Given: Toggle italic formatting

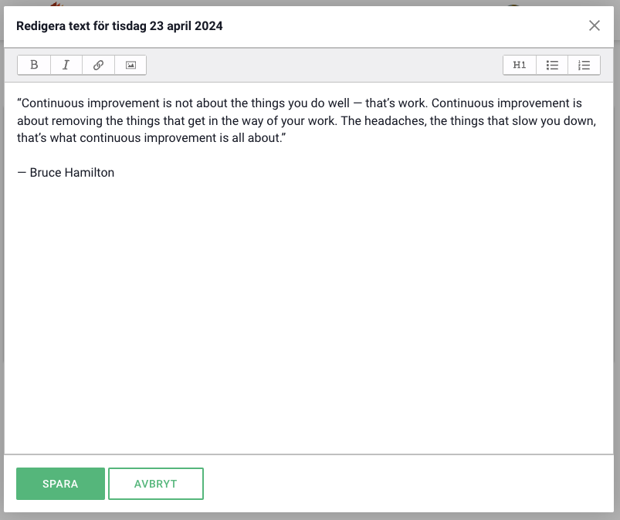Looking at the screenshot, I should 66,66.
